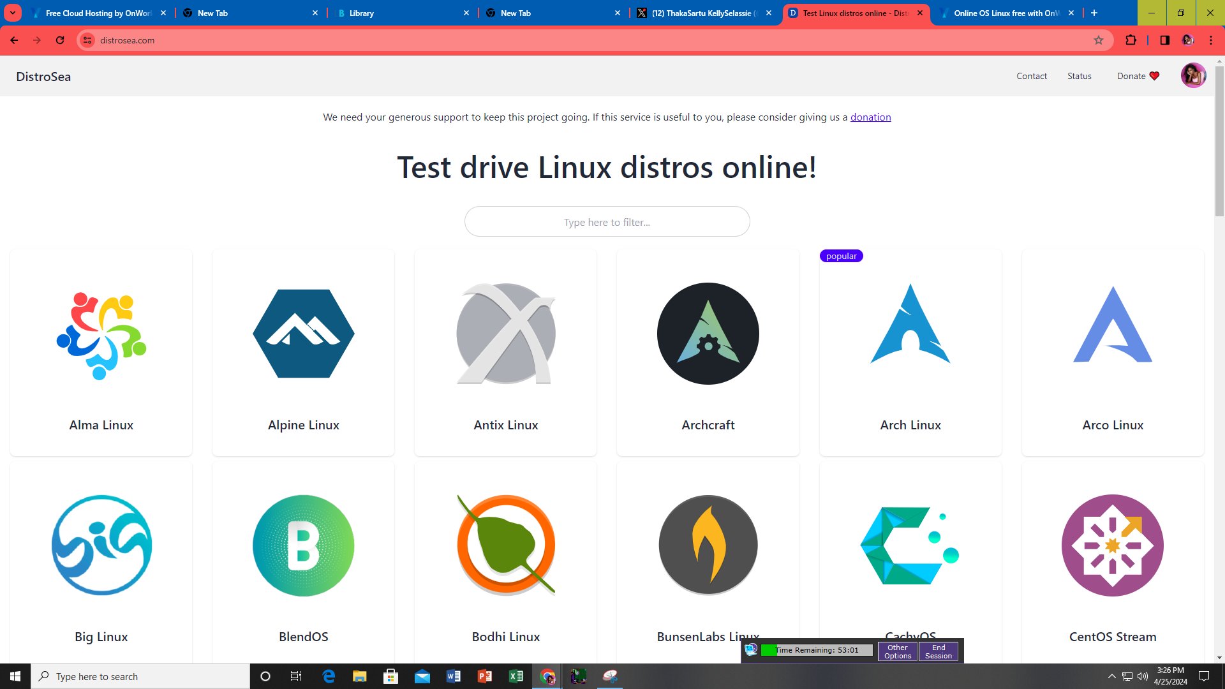Open the Arco Linux logo
Viewport: 1225px width, 689px height.
click(x=1113, y=324)
